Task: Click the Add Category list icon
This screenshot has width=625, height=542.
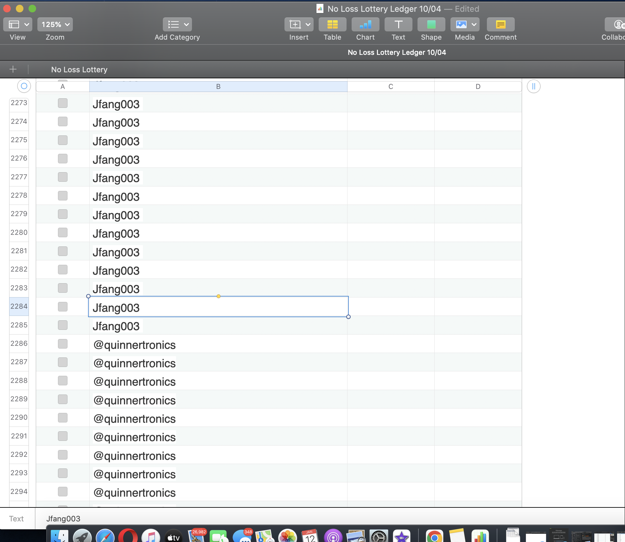Action: pos(173,24)
